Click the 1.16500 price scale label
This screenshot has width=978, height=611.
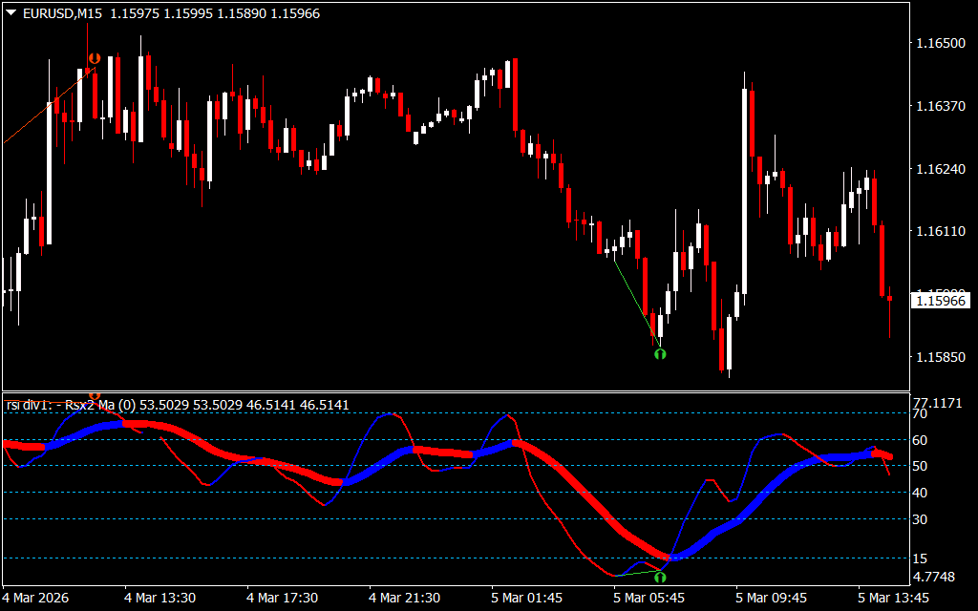point(940,43)
